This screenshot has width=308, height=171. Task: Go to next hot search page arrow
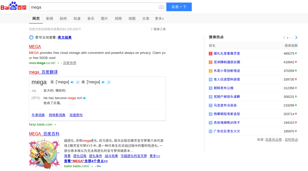[296, 37]
